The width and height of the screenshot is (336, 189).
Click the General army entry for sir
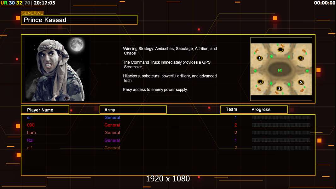pyautogui.click(x=112, y=117)
